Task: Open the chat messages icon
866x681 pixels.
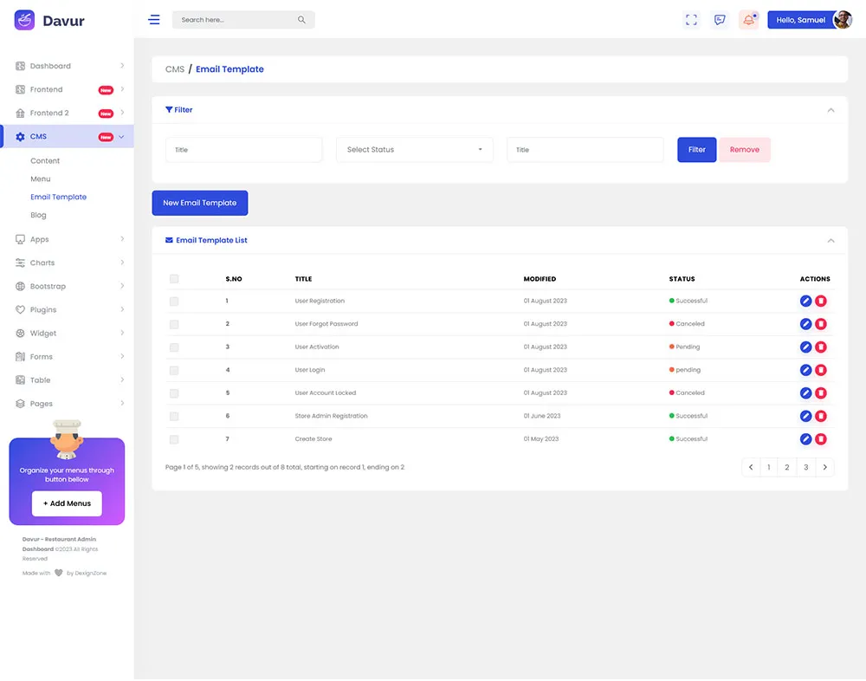Action: 720,20
